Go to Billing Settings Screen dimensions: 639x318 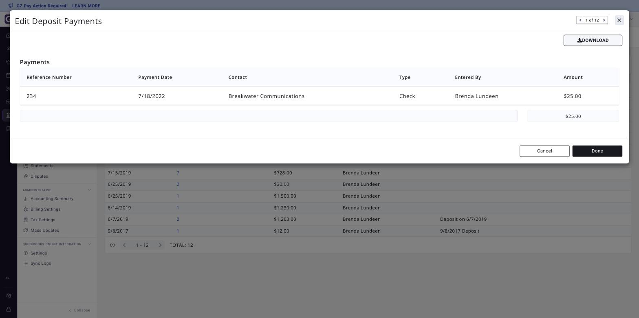(45, 209)
